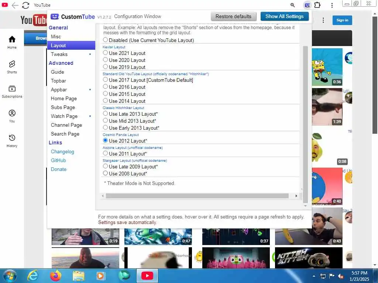Viewport: 378px width, 283px height.
Task: Click the CustomTube extension icon in toolbar
Action: point(307,5)
